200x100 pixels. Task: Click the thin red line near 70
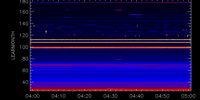tap(110, 65)
